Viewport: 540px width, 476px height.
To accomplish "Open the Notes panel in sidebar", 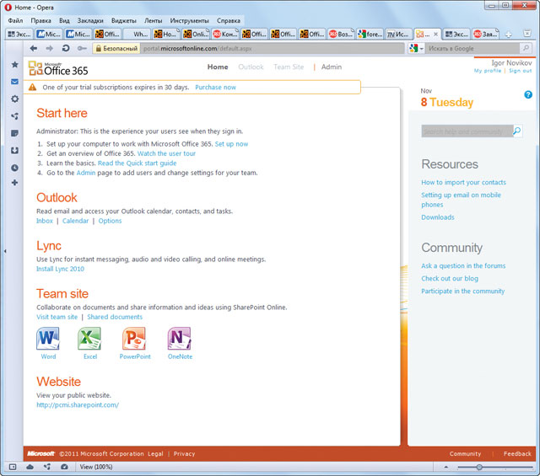I will pyautogui.click(x=14, y=133).
